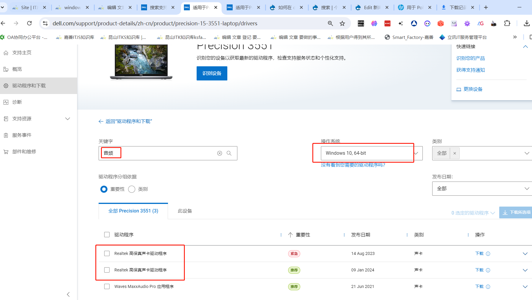Switch to the 下载记录 browser tab
This screenshot has width=532, height=300.
[x=458, y=7]
